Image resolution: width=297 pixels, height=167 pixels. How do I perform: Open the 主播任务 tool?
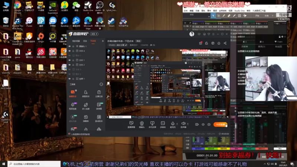[99, 94]
